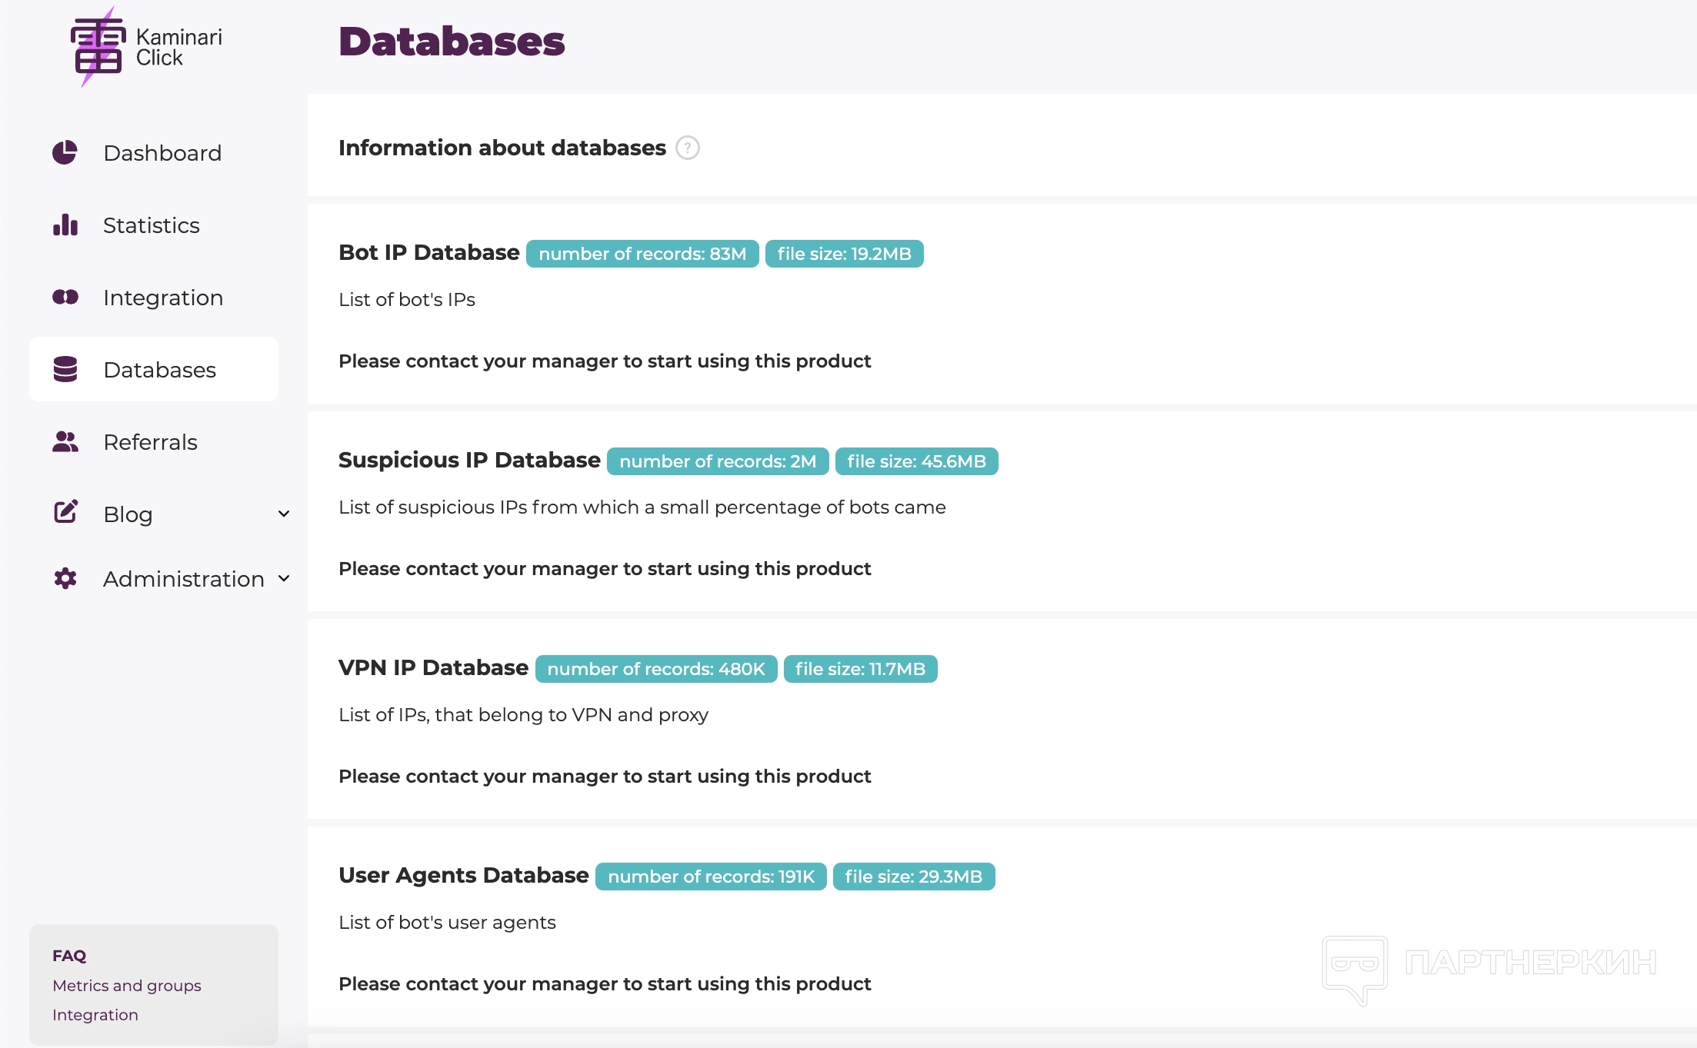Expand the Blog menu chevron
The width and height of the screenshot is (1697, 1048).
click(284, 514)
